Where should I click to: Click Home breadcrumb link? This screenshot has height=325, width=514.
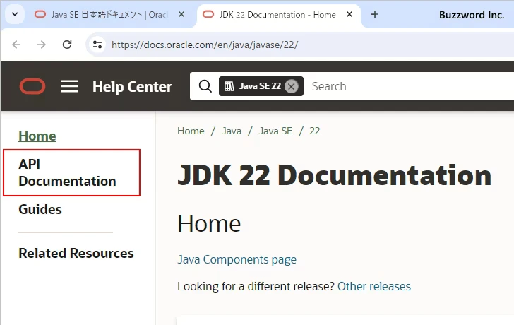(191, 131)
